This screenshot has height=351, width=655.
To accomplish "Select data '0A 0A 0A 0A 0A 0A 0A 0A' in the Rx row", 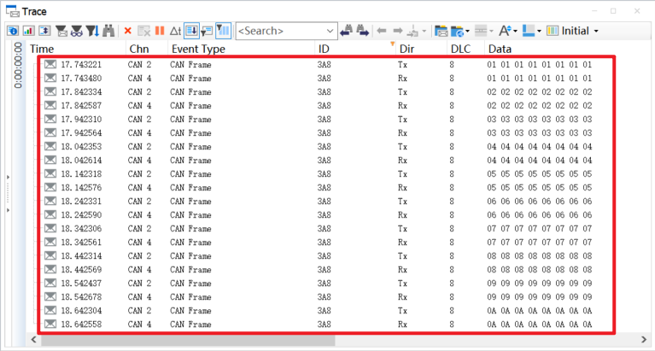I will pyautogui.click(x=540, y=324).
